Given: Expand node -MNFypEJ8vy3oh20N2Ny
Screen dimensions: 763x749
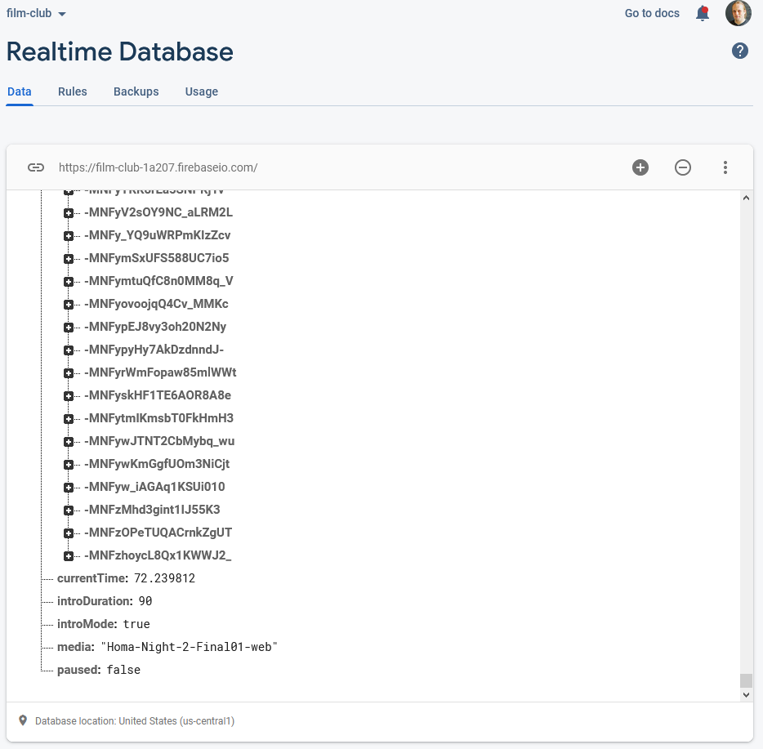Looking at the screenshot, I should pyautogui.click(x=69, y=328).
